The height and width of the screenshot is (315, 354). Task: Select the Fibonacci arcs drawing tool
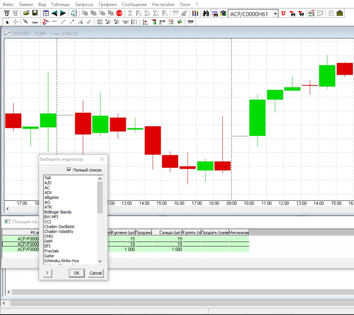click(125, 22)
